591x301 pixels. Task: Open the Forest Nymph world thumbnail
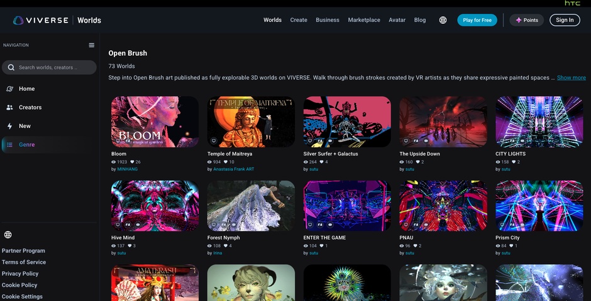pos(251,206)
